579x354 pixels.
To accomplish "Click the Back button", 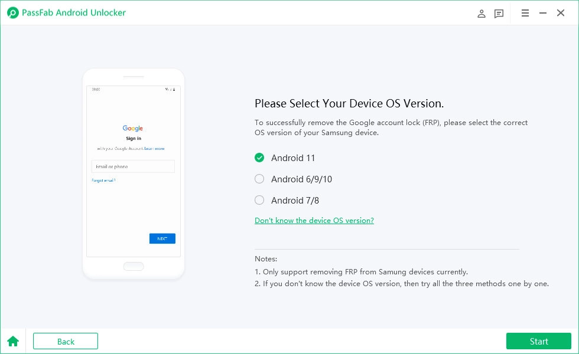I will pyautogui.click(x=65, y=341).
